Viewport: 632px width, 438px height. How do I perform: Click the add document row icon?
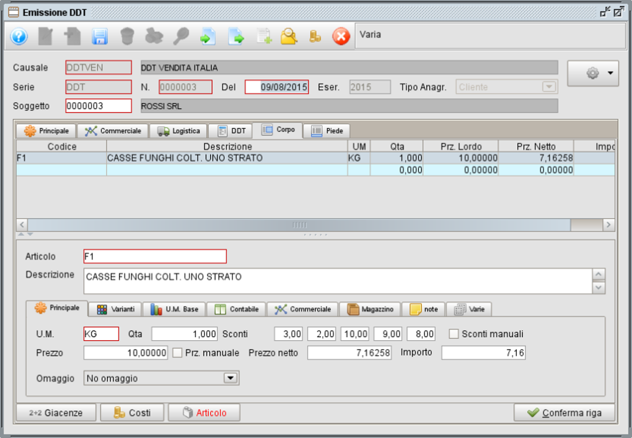coord(265,37)
